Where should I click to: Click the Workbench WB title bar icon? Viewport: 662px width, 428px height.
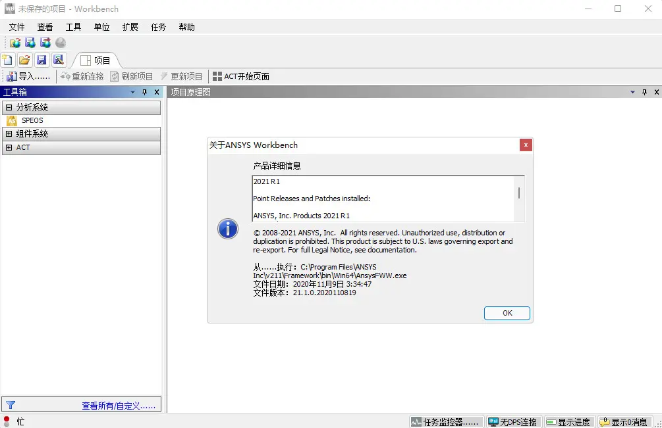click(9, 9)
